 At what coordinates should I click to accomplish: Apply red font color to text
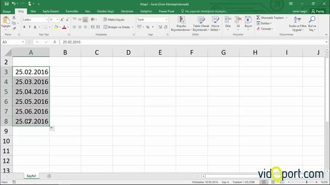pyautogui.click(x=64, y=27)
